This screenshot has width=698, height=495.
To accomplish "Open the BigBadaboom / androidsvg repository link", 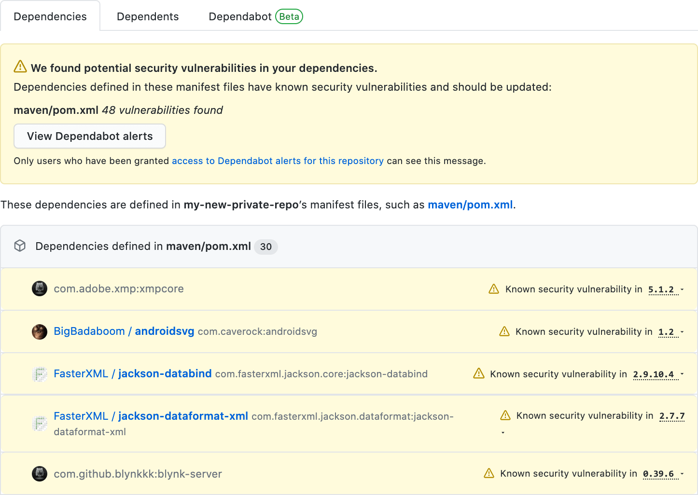I will 124,331.
